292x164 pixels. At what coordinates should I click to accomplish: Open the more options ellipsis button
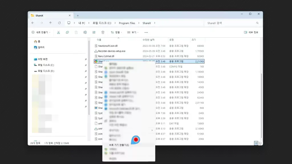(146, 32)
